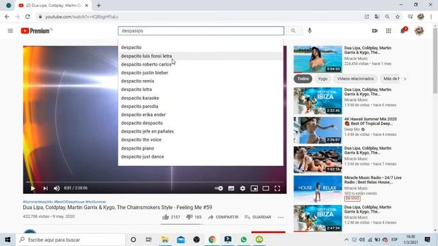The height and width of the screenshot is (246, 438).
Task: Open the 1:52:16 video thumbnail
Action: pyautogui.click(x=318, y=159)
